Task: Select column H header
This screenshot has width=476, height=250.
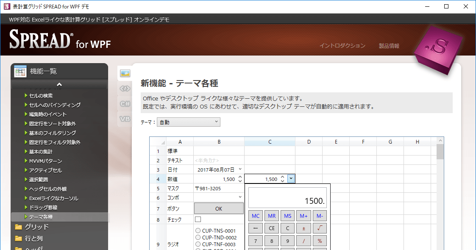Action: click(418, 142)
